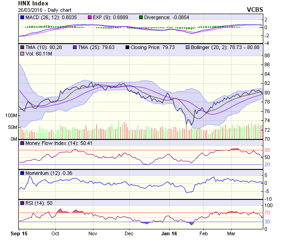Click the Mar date axis label
The width and height of the screenshot is (281, 243).
coord(231,233)
